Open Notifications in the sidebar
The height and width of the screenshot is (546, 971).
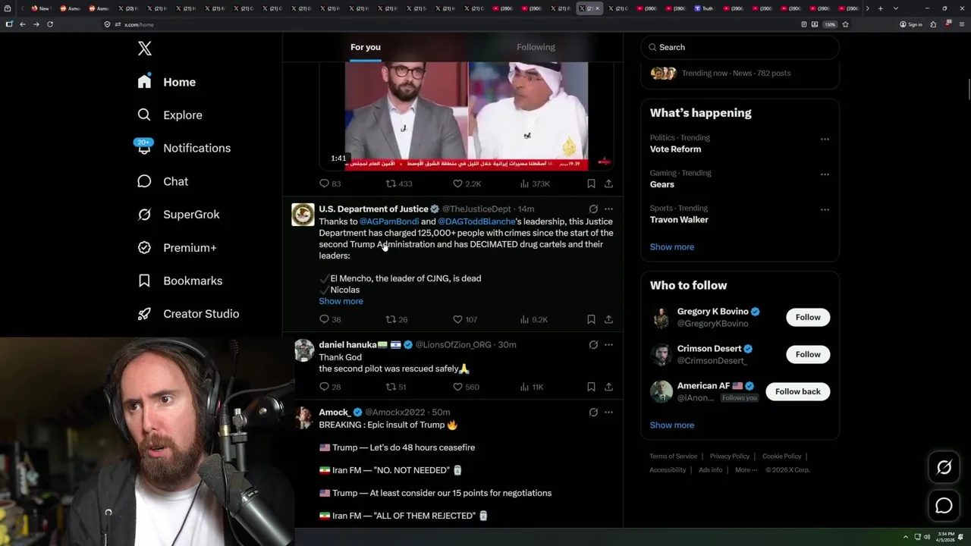[184, 148]
